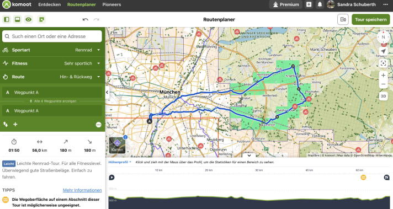This screenshot has height=209, width=393.
Task: Open the Höhenprofil dropdown
Action: click(120, 162)
